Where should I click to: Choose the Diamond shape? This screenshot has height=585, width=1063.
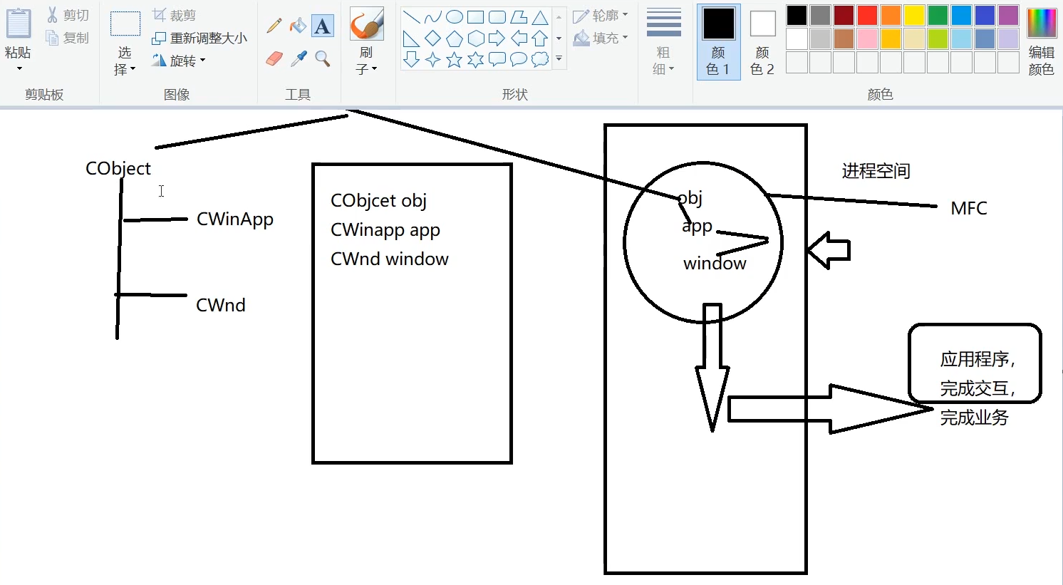[x=432, y=38]
